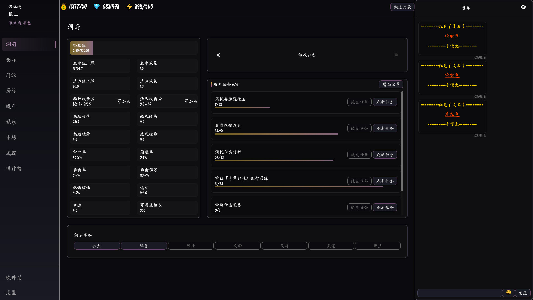
Task: Click the chat message input field
Action: tap(459, 293)
